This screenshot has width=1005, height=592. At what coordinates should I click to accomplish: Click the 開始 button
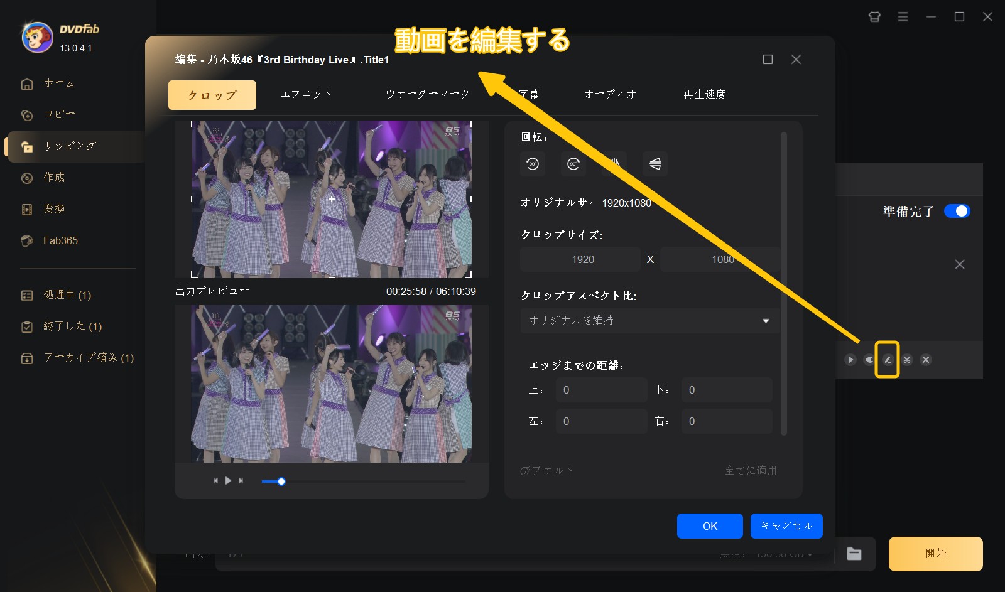click(936, 554)
